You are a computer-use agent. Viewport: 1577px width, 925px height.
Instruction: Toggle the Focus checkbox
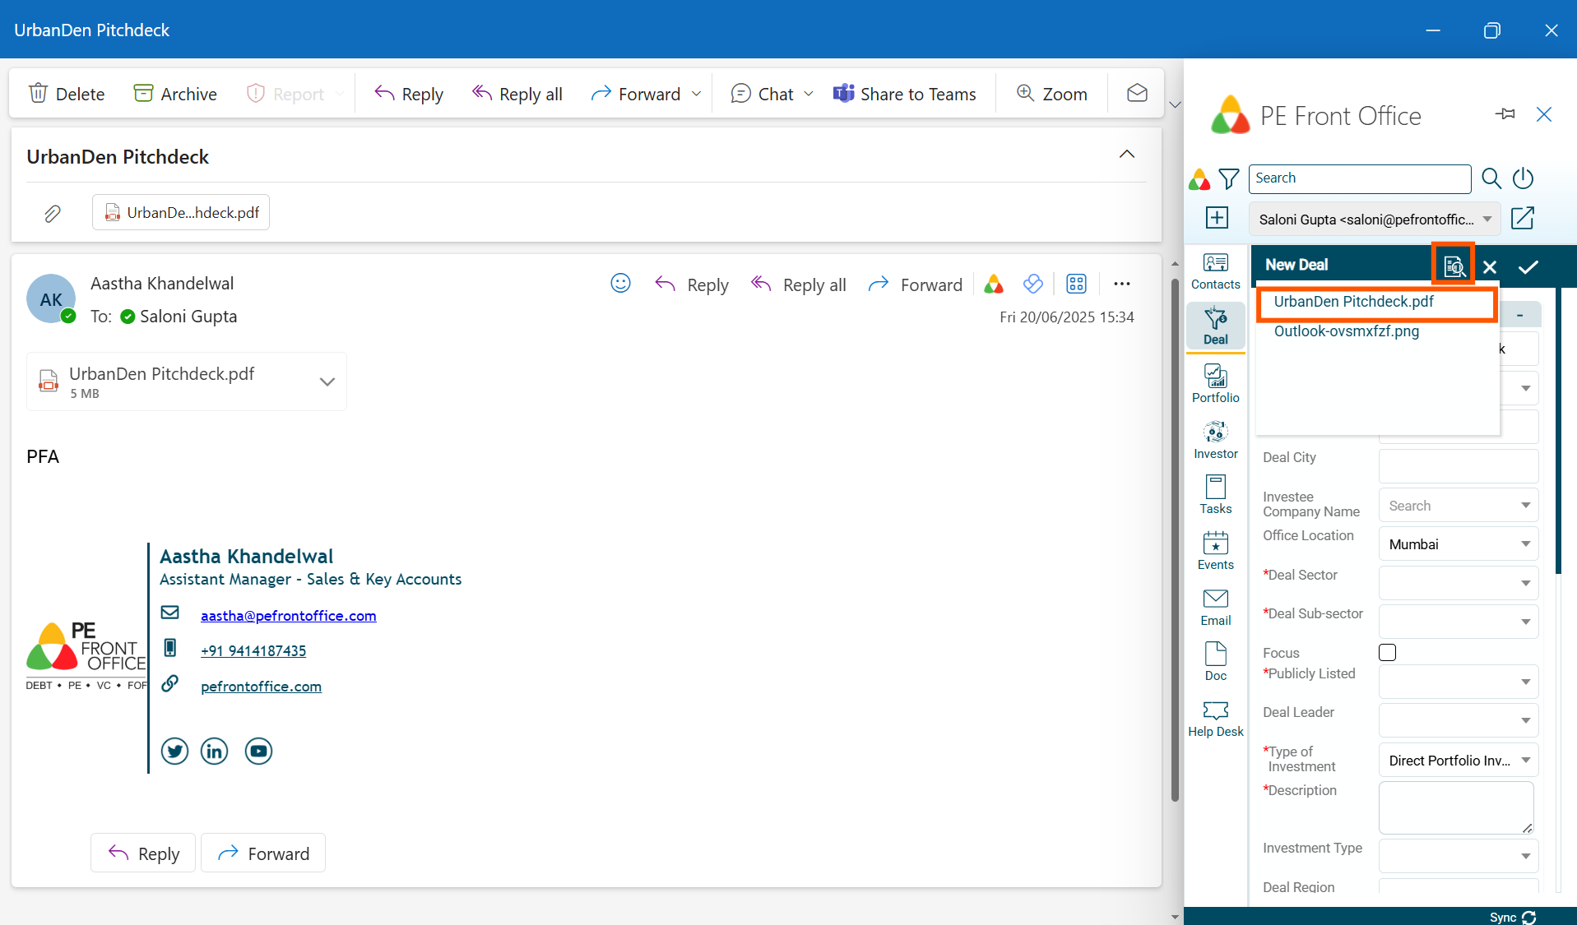pyautogui.click(x=1387, y=653)
